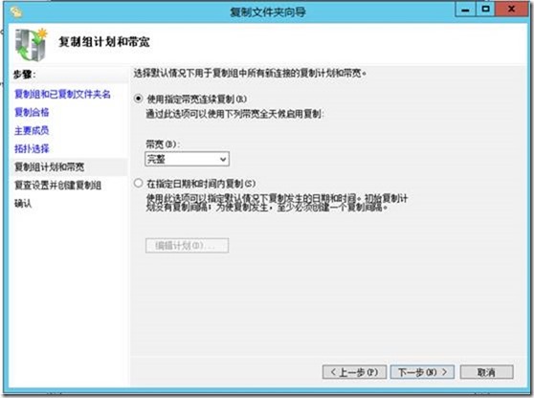
Task: Click the 步骤 label
Action: tap(24, 75)
